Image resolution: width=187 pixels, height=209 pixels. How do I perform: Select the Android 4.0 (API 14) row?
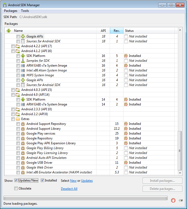pyautogui.click(x=91, y=95)
